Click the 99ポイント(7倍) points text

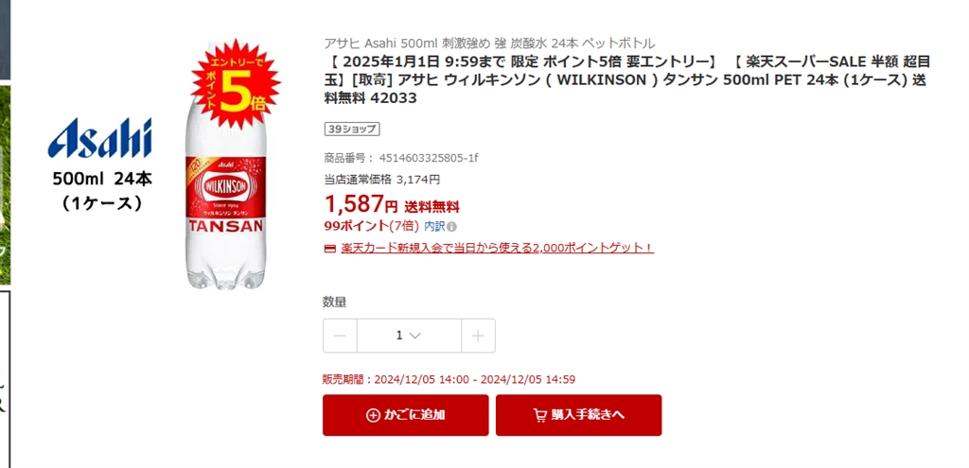371,227
